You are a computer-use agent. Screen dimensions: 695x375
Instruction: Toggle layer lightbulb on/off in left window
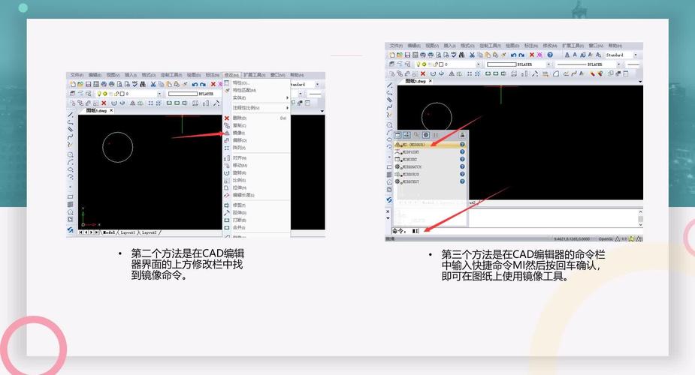point(99,94)
